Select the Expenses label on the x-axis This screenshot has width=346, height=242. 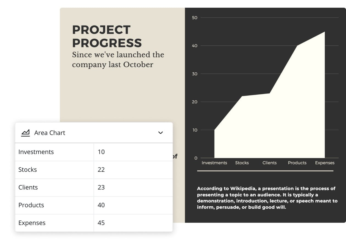[x=325, y=163]
